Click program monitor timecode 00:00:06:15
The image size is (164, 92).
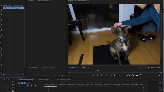coord(74,67)
